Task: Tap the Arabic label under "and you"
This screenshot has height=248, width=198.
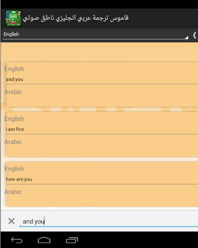Action: (x=13, y=92)
